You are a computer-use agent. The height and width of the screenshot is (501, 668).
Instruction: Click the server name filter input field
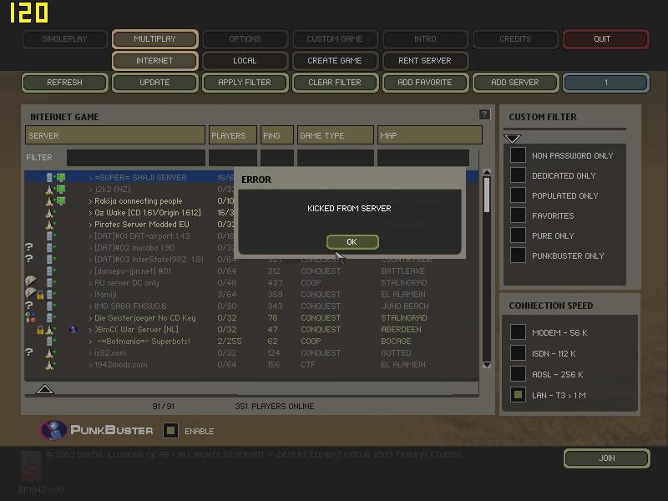pyautogui.click(x=135, y=158)
